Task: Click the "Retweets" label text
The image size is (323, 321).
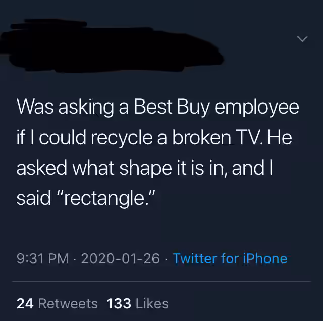Action: [68, 304]
